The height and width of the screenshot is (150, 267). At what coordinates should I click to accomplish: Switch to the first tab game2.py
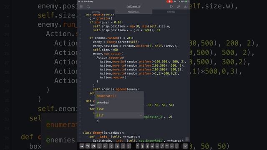[96, 12]
